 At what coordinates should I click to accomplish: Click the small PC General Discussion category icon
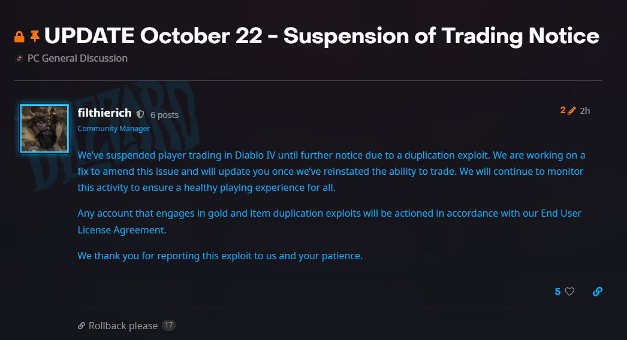point(19,59)
